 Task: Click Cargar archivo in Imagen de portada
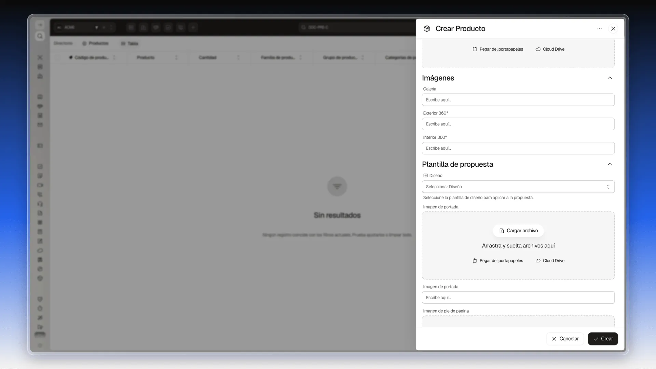pyautogui.click(x=518, y=231)
